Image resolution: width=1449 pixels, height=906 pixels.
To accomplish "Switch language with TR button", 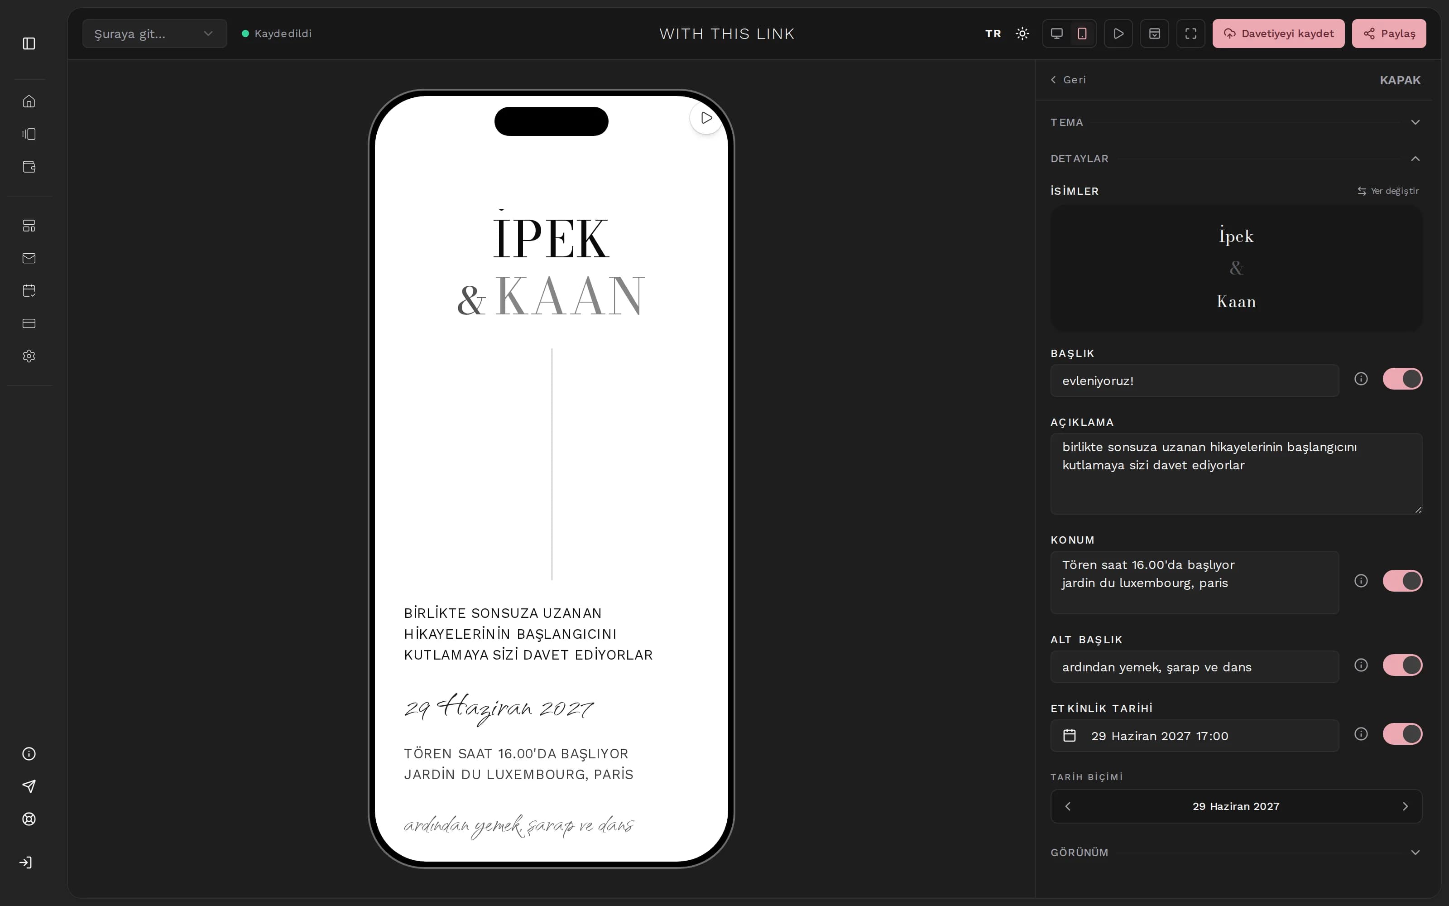I will pyautogui.click(x=993, y=34).
